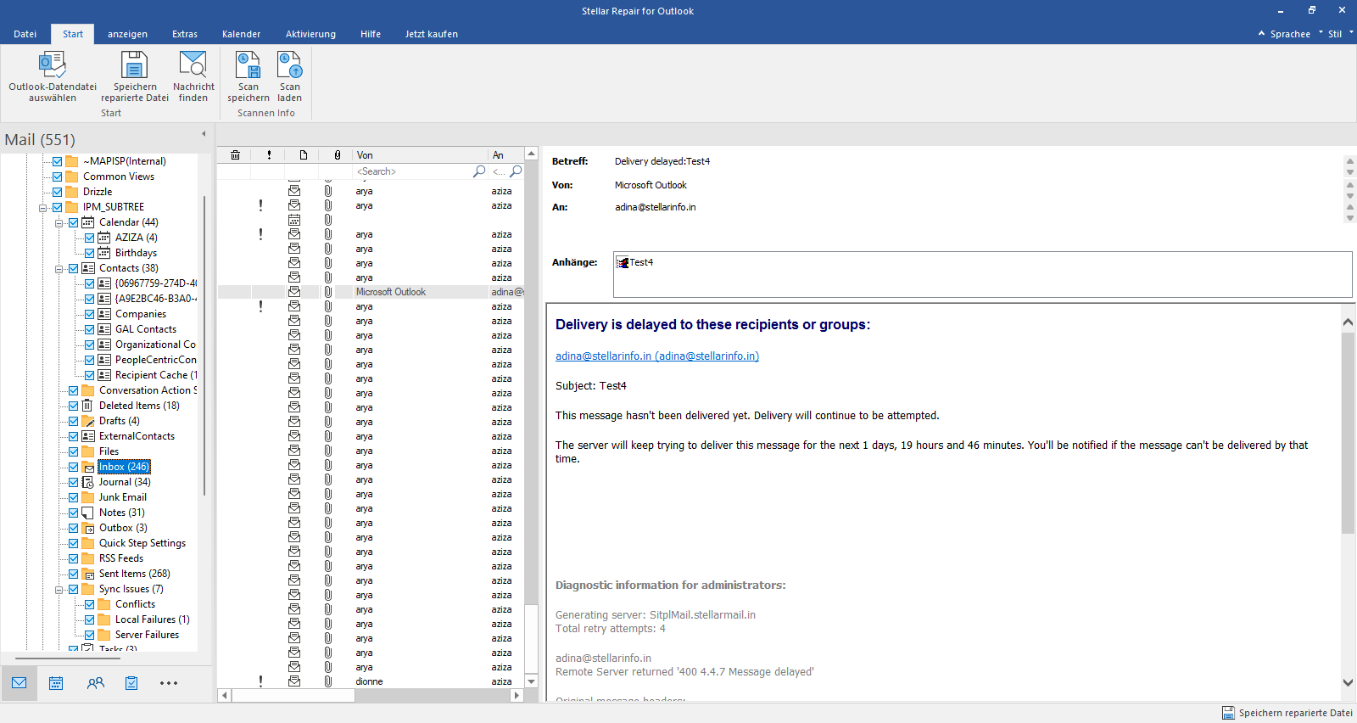Select Outbox (3) folder
The width and height of the screenshot is (1357, 723).
point(123,528)
